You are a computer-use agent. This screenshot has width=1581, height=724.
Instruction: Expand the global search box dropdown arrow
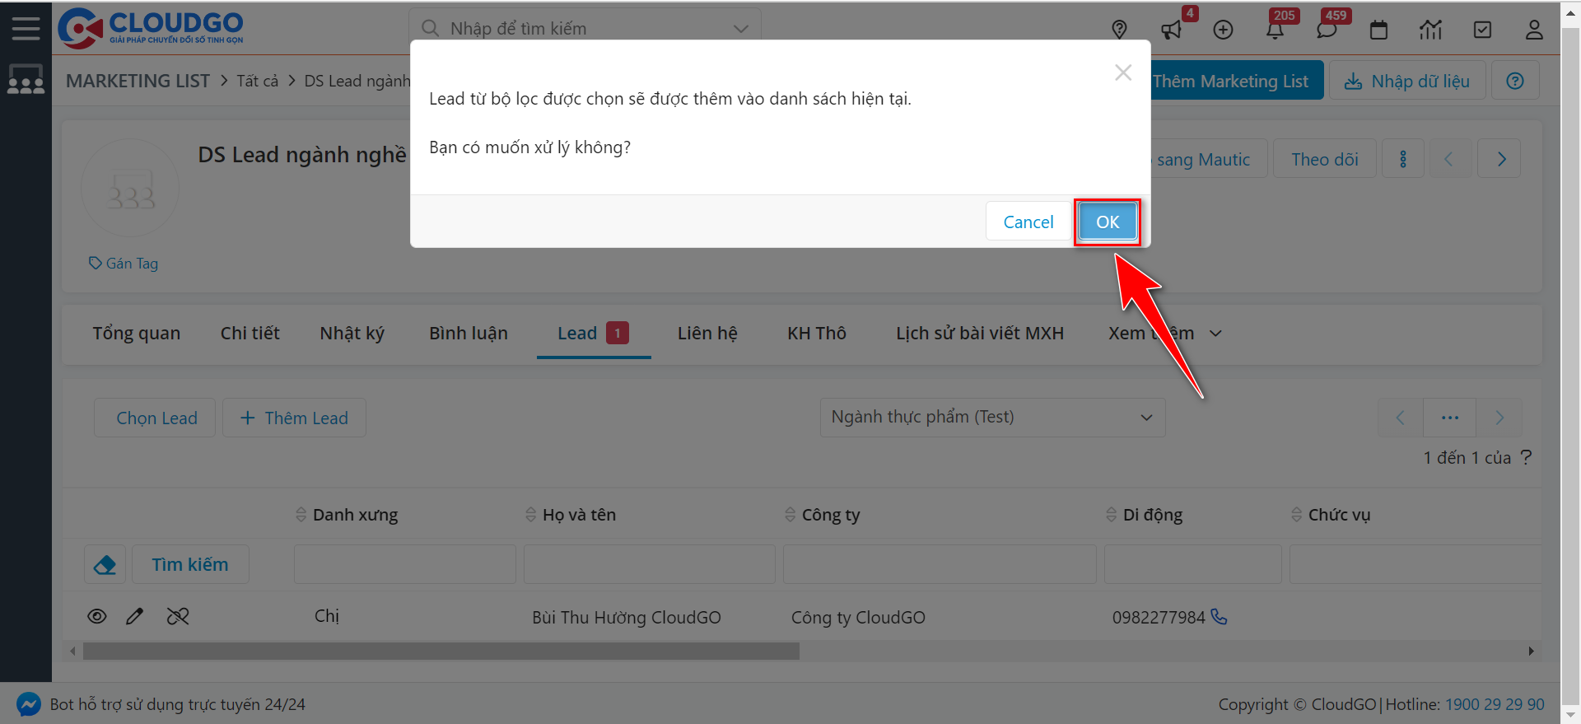pos(740,29)
